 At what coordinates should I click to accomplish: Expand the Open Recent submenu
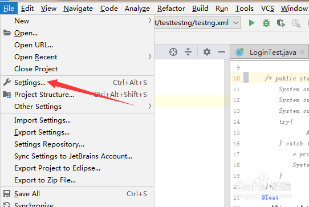(150, 57)
